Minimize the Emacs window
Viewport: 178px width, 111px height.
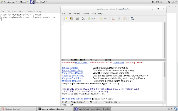coord(153,9)
